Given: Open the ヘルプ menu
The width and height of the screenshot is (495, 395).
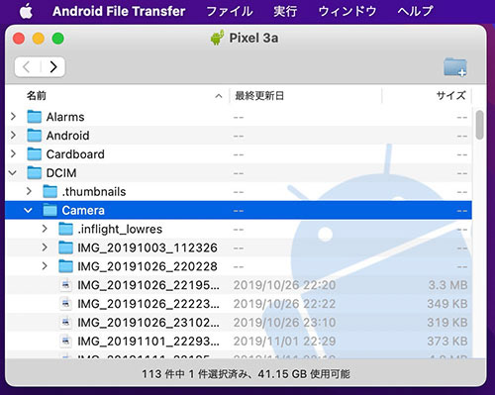Looking at the screenshot, I should coord(415,11).
